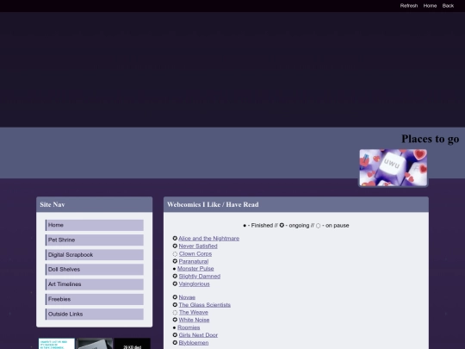This screenshot has height=349, width=465.
Task: Click the ongoing icon beside Slightly Damned
Action: tap(175, 277)
